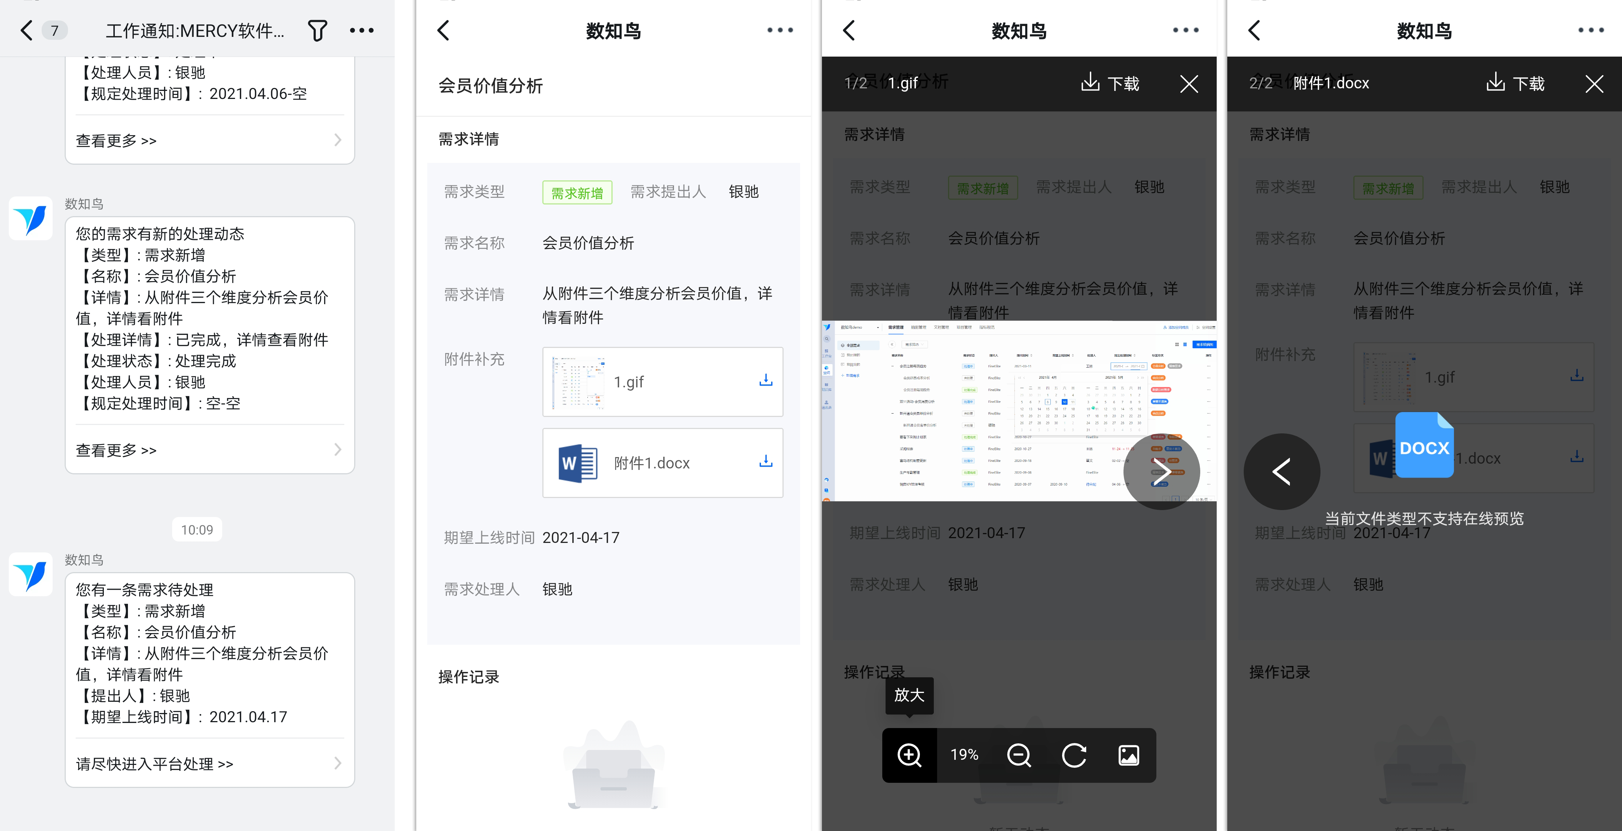This screenshot has height=831, width=1622.
Task: Click the Word icon on the 附件1.docx card
Action: [x=577, y=462]
